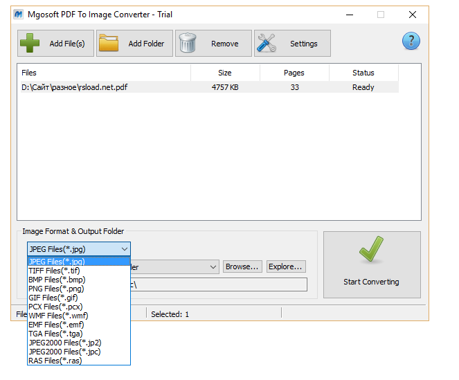Click the output path input field
459x380 pixels.
219,284
